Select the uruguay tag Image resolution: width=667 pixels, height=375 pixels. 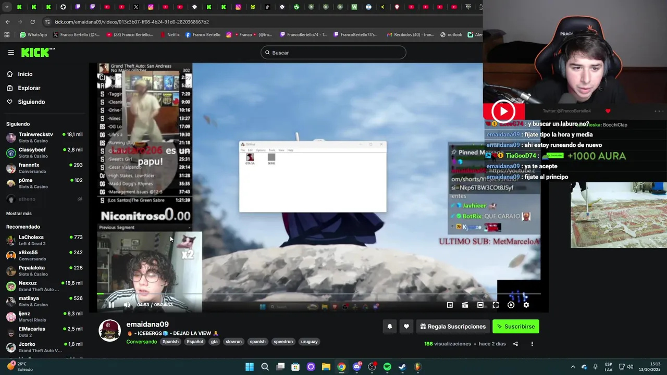(309, 342)
